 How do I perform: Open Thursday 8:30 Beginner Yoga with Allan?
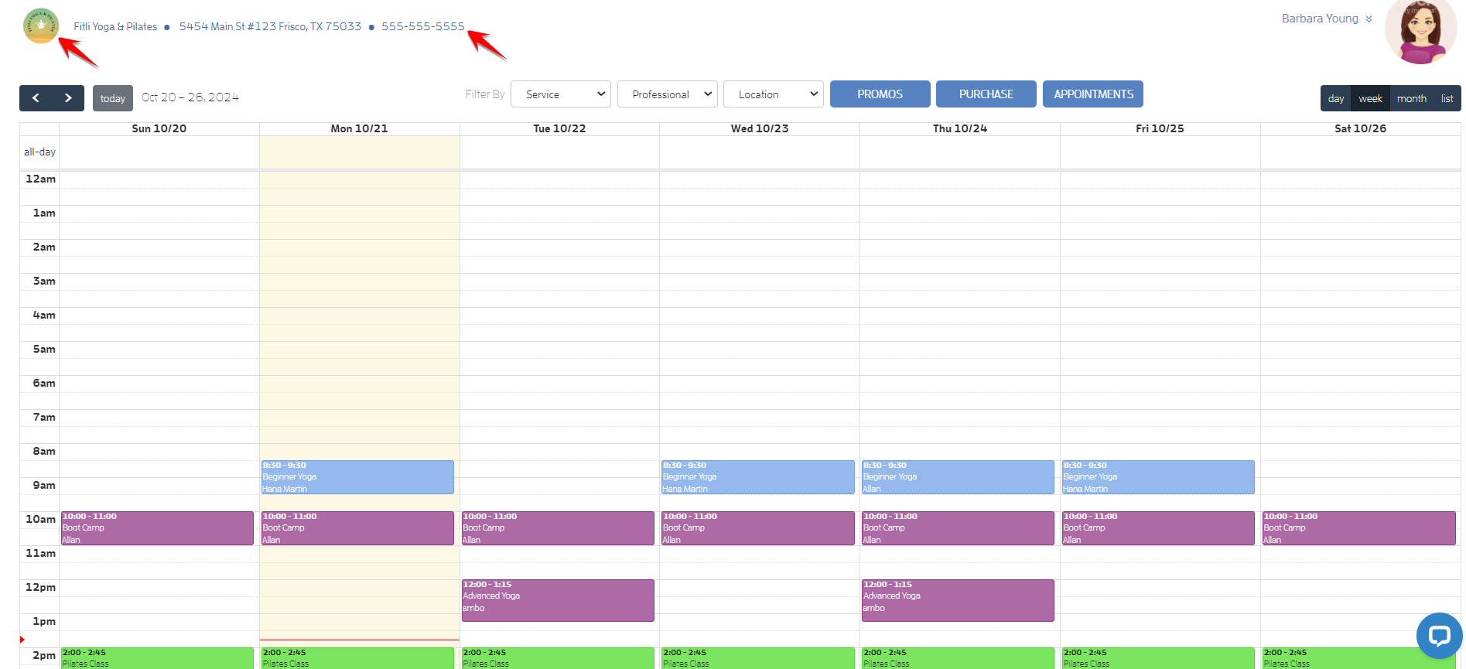click(x=958, y=477)
